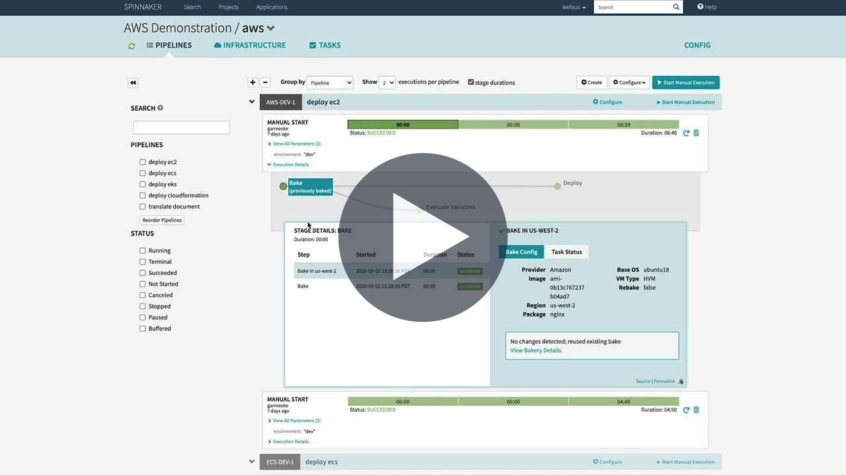This screenshot has width=846, height=475.
Task: Check the Paused status filter
Action: click(x=142, y=318)
